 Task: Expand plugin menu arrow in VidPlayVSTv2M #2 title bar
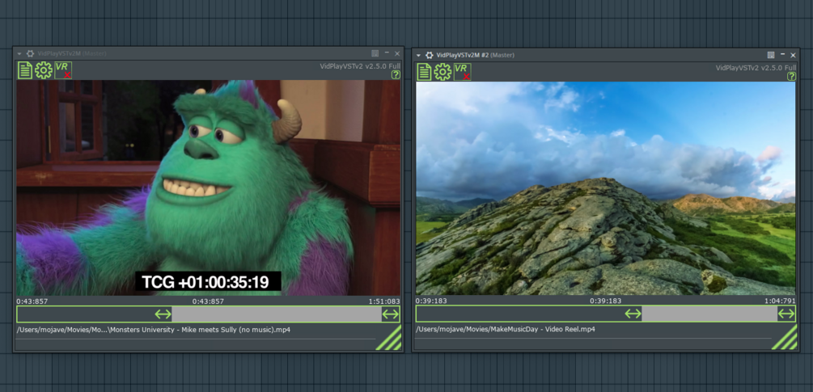418,55
